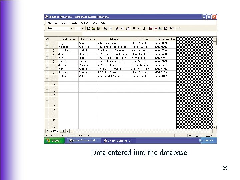This screenshot has width=240, height=180.
Task: Click the Insert Record toolbar icon
Action: tap(172, 28)
